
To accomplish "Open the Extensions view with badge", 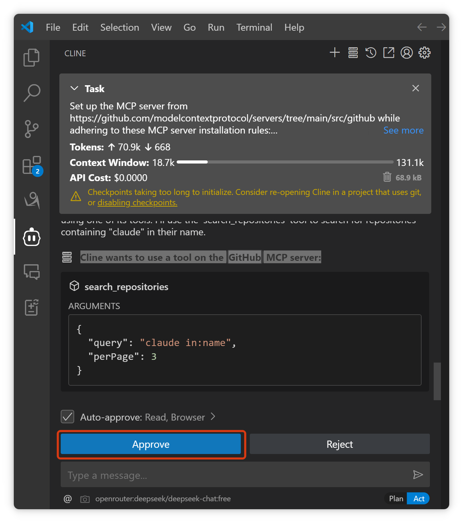I will [x=32, y=166].
